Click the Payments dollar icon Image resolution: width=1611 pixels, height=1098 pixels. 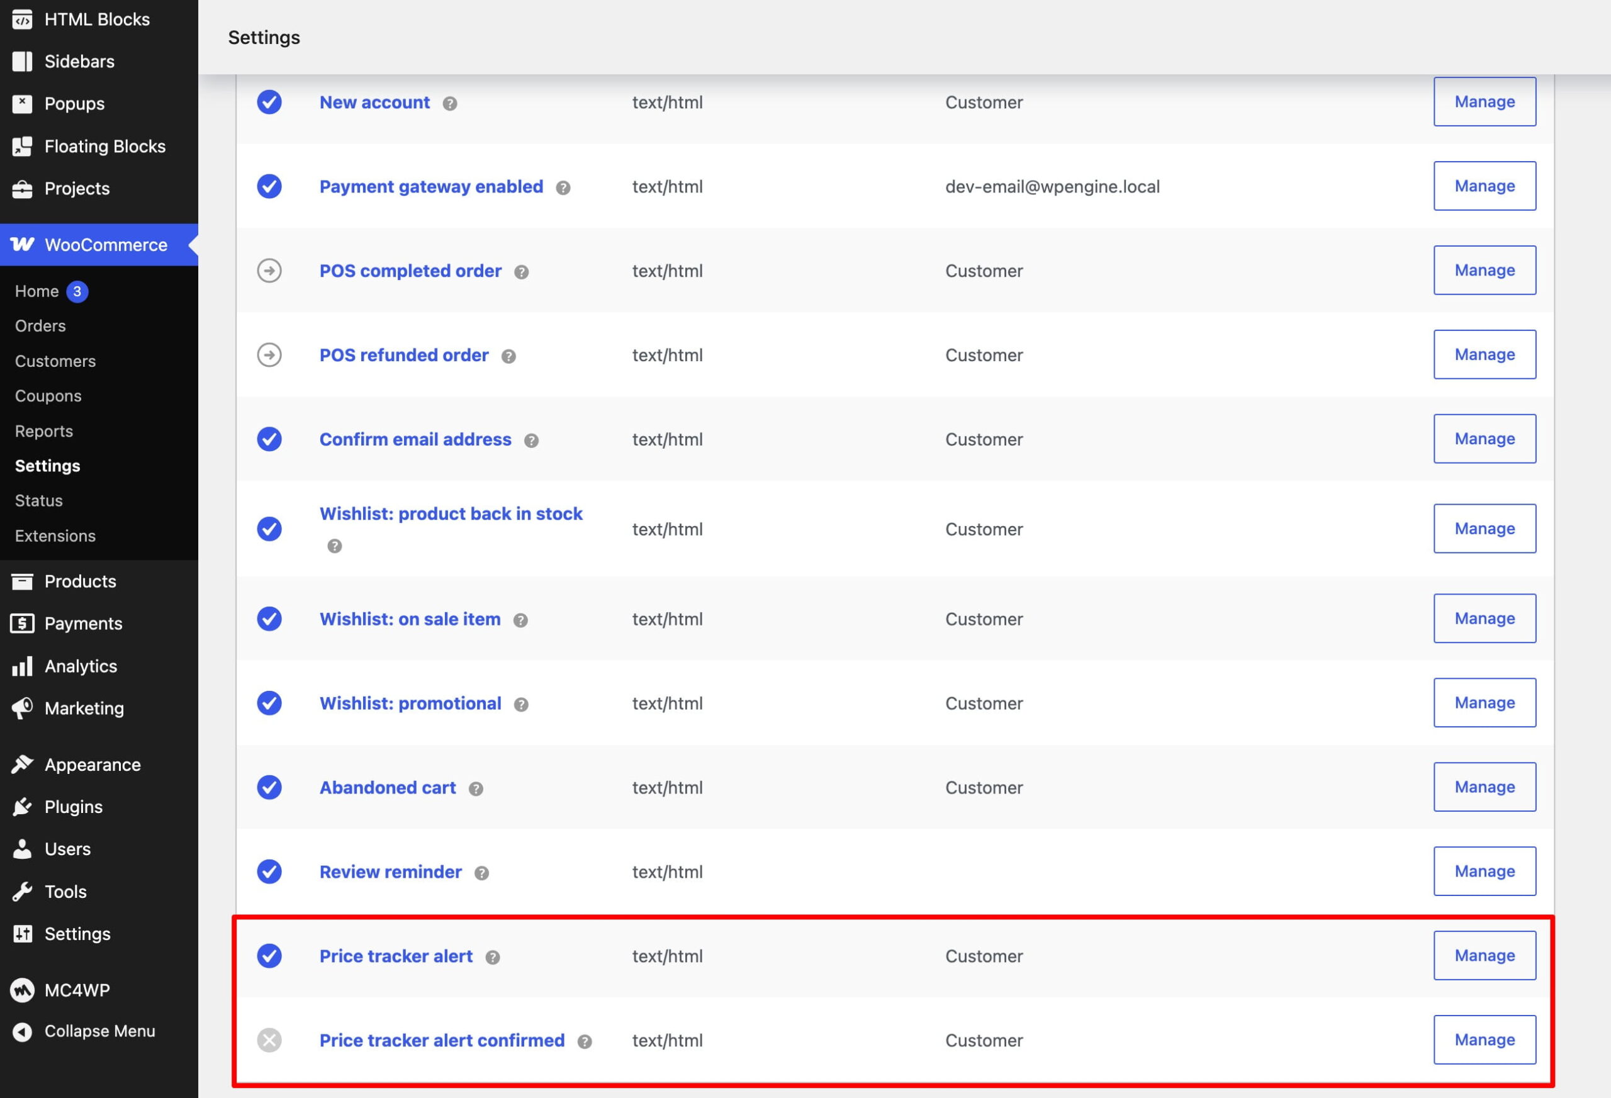tap(22, 623)
